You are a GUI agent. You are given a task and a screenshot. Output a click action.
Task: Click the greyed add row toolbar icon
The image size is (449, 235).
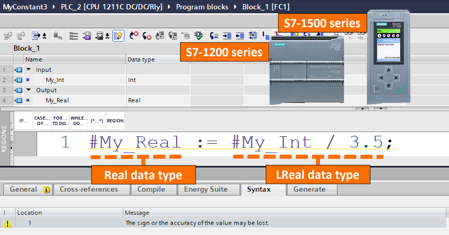[x=21, y=36]
